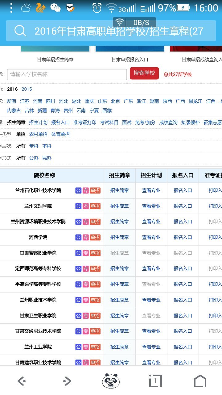The image size is (222, 395).
Task: Filter region by 四川
Action: (x=51, y=101)
